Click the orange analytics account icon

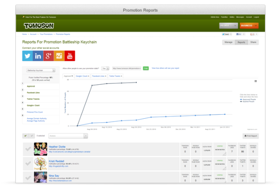tap(60, 56)
